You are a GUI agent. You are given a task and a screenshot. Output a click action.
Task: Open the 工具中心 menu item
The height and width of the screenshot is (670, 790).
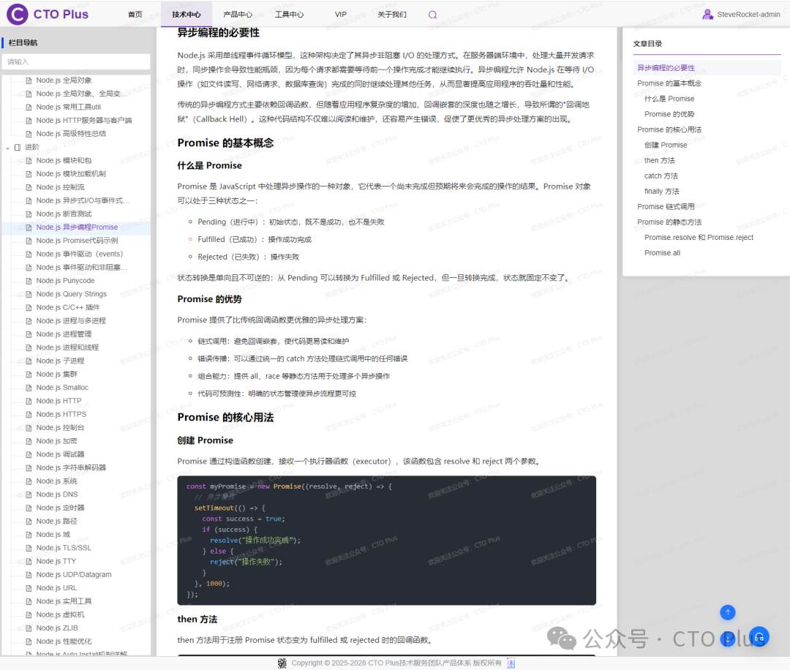pyautogui.click(x=291, y=14)
